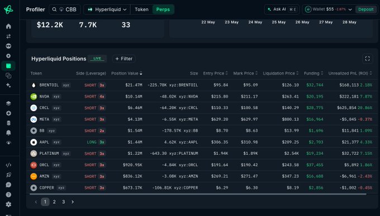
Task: Sort by Mark Price column
Action: (245, 73)
